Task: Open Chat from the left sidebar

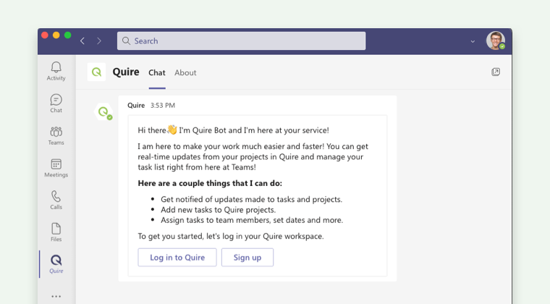Action: coord(56,104)
